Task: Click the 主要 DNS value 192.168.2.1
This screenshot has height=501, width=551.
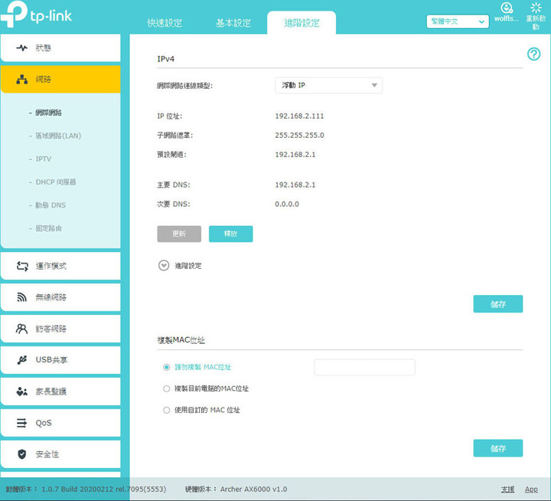Action: pyautogui.click(x=295, y=185)
